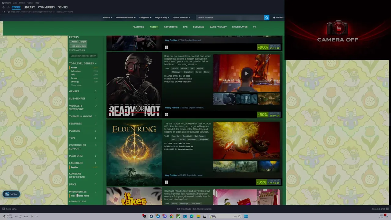Switch to the Adventure tab
This screenshot has height=220, width=391.
click(170, 27)
